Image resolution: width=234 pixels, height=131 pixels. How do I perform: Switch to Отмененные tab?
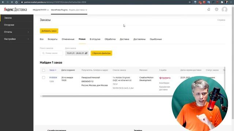(x=68, y=39)
